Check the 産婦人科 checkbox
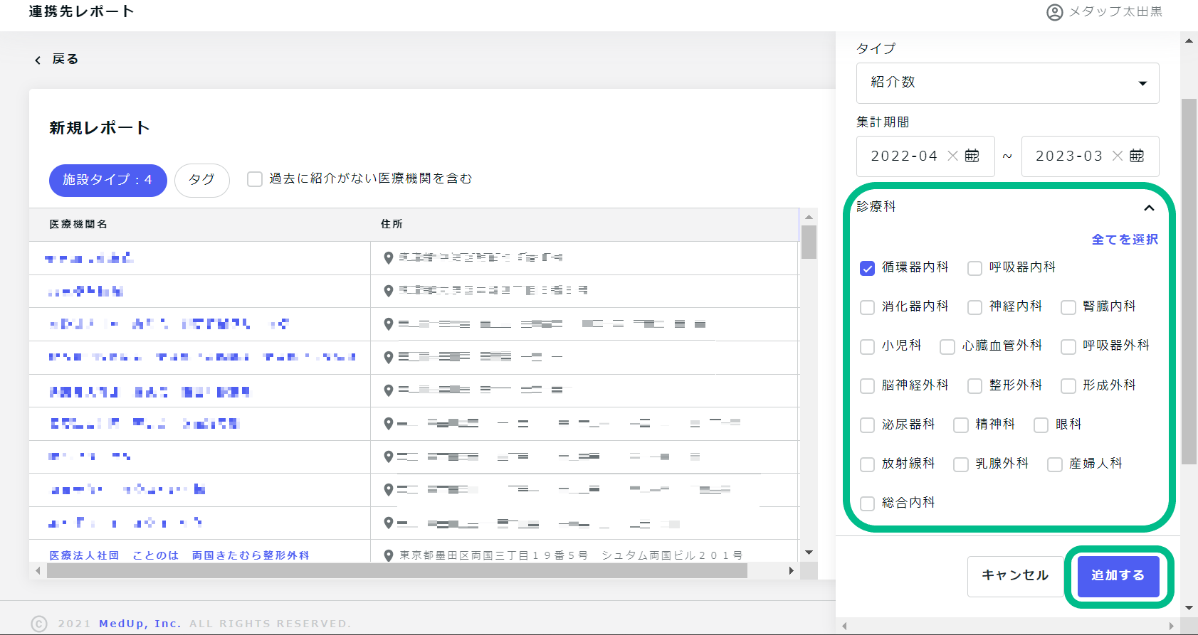1198x635 pixels. coord(1054,464)
